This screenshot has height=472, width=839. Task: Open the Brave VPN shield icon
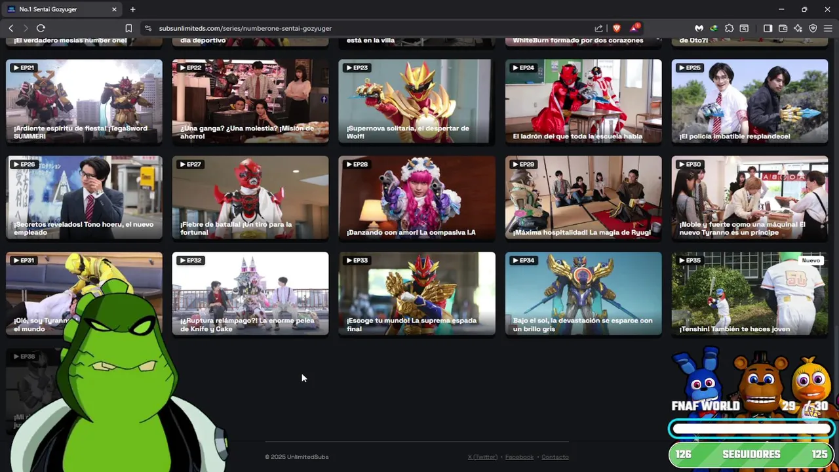click(x=813, y=28)
